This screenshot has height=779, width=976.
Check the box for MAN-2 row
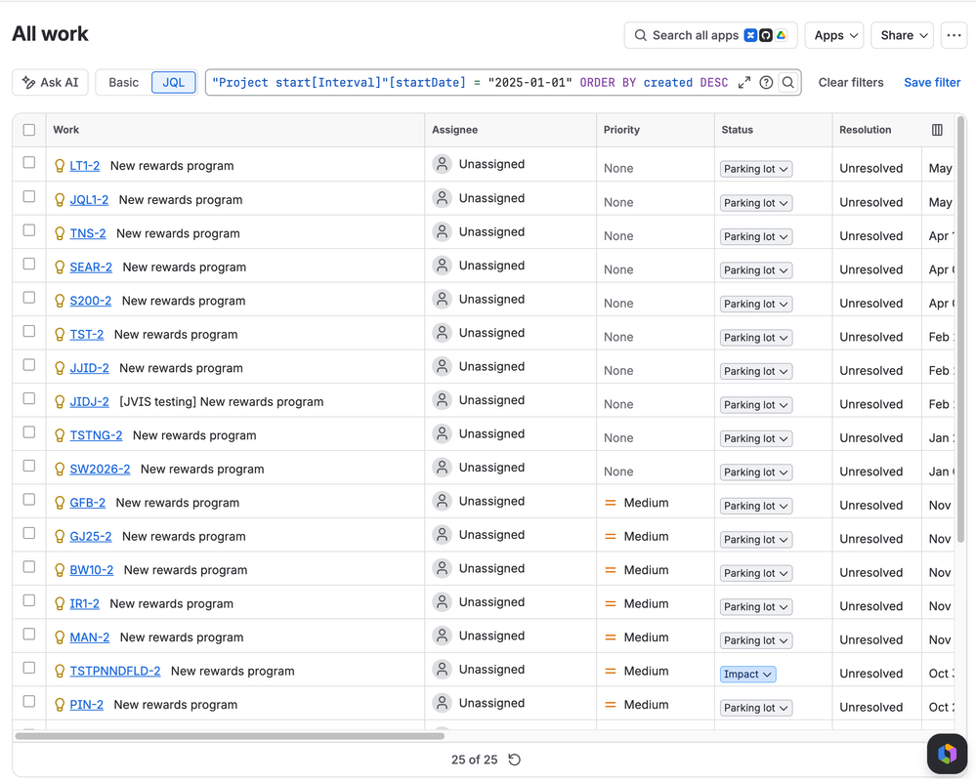coord(29,635)
